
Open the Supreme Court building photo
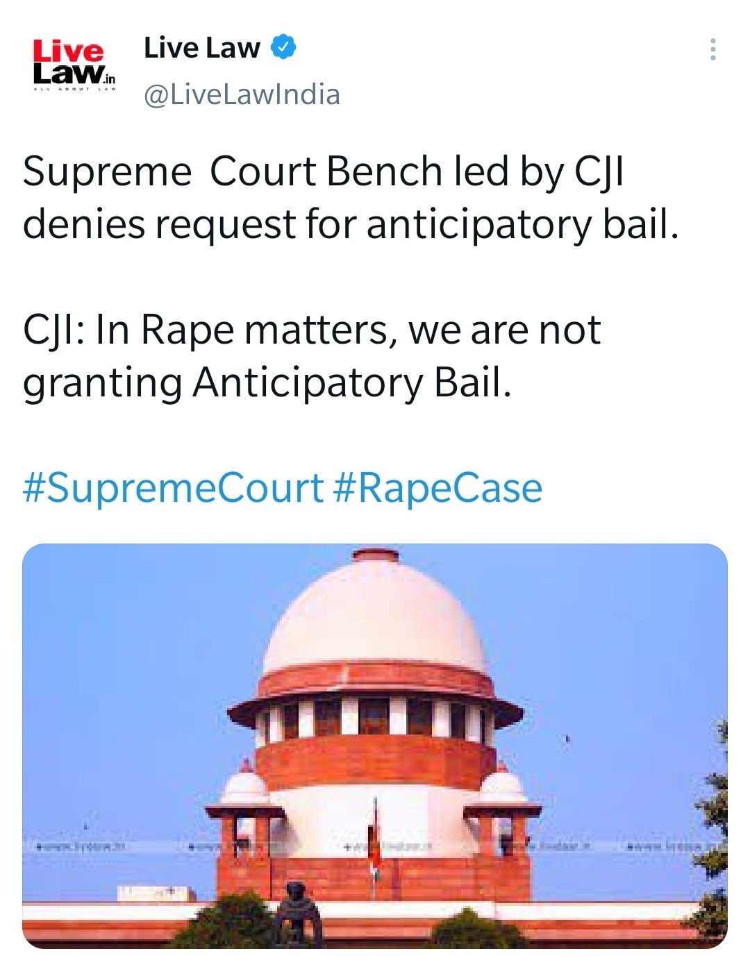375,746
